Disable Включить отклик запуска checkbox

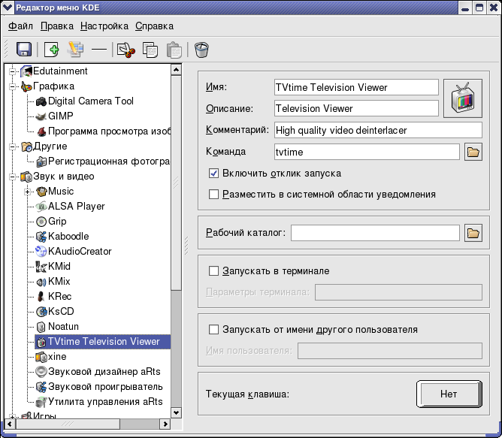point(213,174)
